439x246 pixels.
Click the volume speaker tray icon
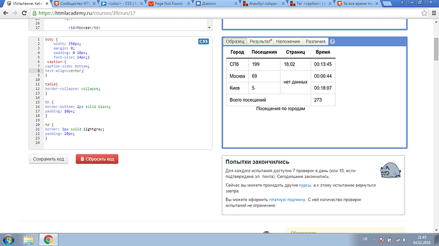click(x=405, y=240)
